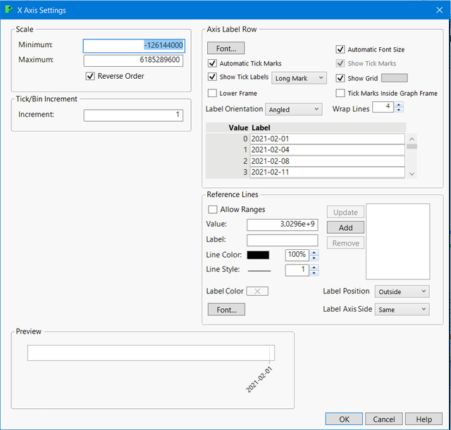
Task: Click the 100% opacity field
Action: 297,255
